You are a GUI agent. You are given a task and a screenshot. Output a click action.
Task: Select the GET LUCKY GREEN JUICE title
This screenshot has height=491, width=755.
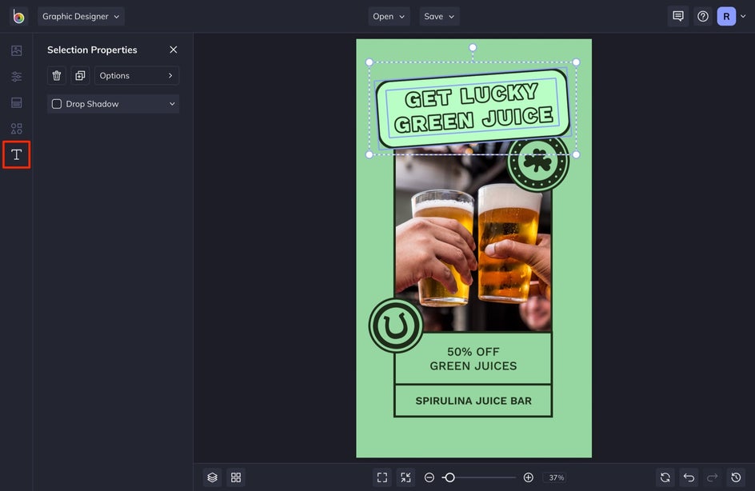pyautogui.click(x=473, y=107)
